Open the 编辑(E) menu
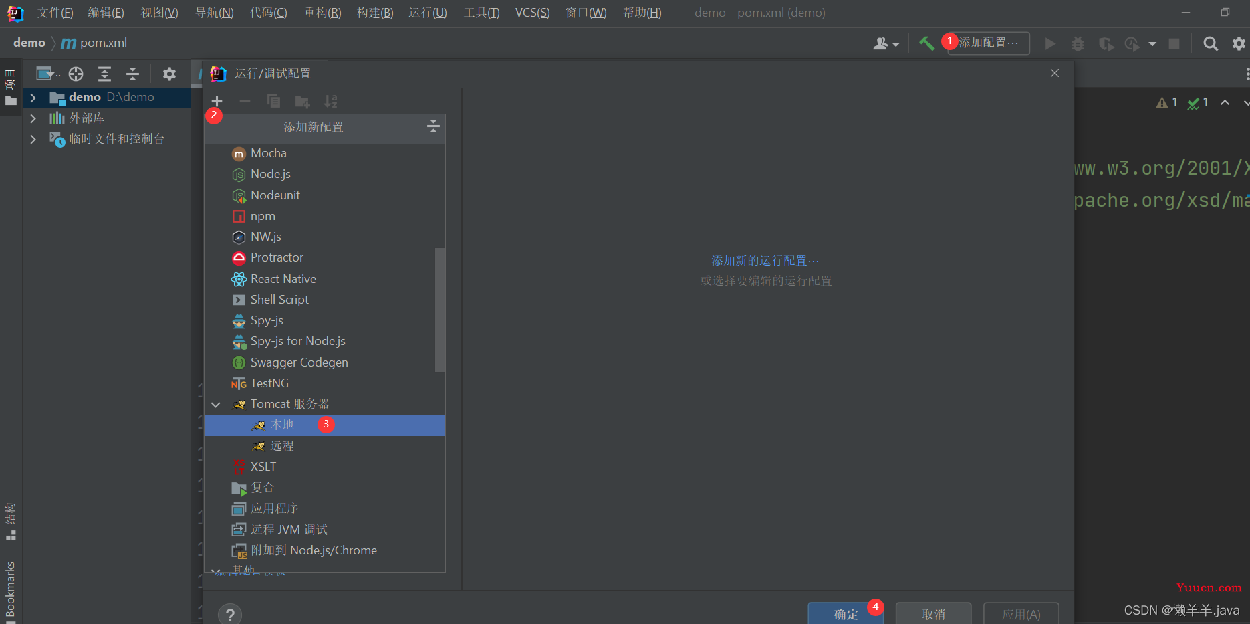Screen dimensions: 1250x624 coord(106,13)
